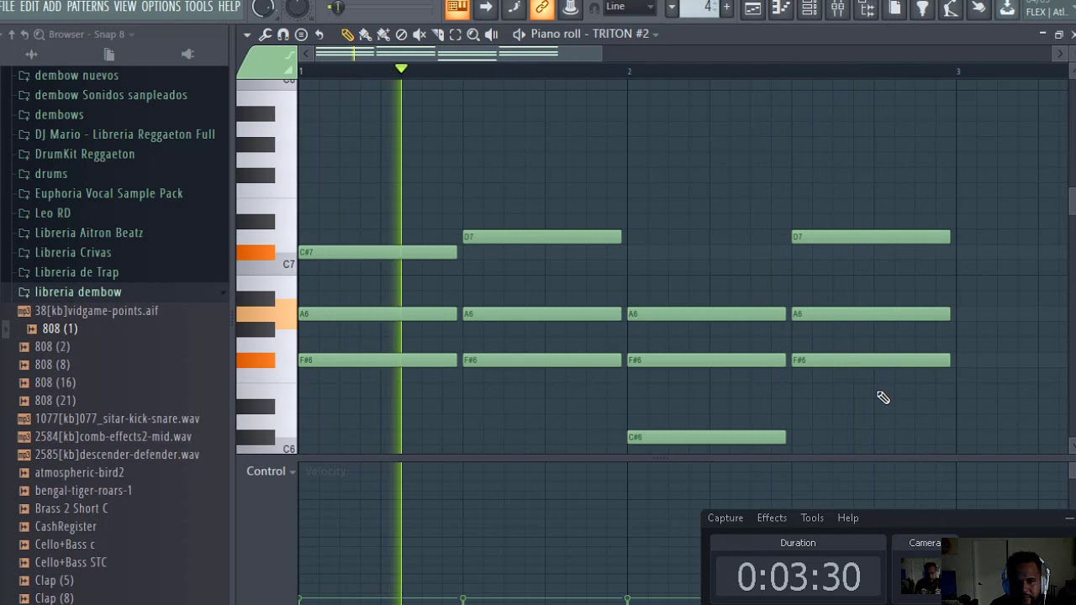Click the save download arrow icon
1076x605 pixels.
pyautogui.click(x=1006, y=8)
